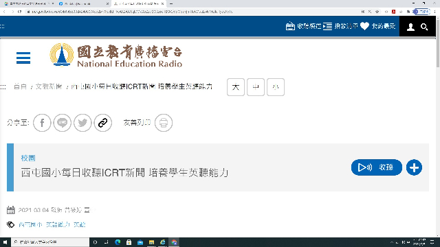The image size is (440, 247).
Task: Set font size to large (大)
Action: [x=236, y=87]
